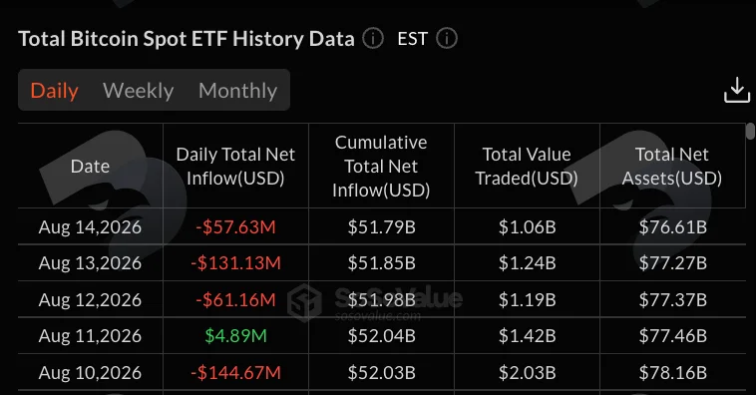Click the Daily Total Net Inflow header
This screenshot has height=395, width=756.
235,166
